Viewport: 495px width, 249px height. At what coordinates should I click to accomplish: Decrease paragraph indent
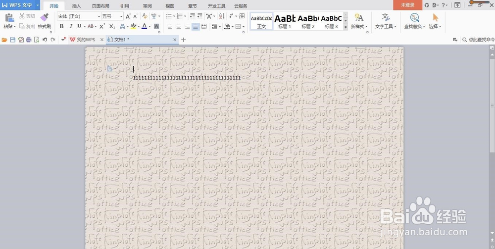pos(192,16)
